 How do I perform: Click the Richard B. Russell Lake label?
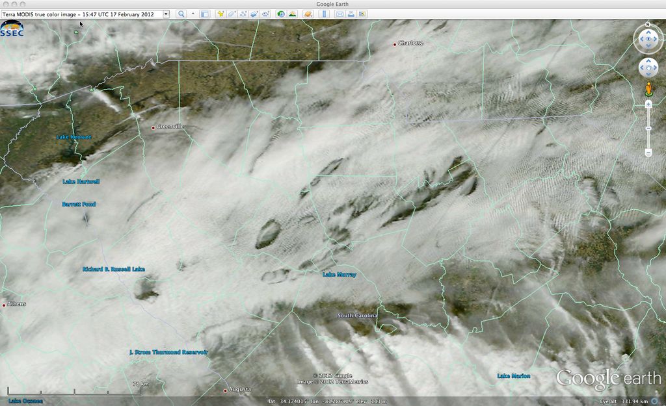pos(114,270)
